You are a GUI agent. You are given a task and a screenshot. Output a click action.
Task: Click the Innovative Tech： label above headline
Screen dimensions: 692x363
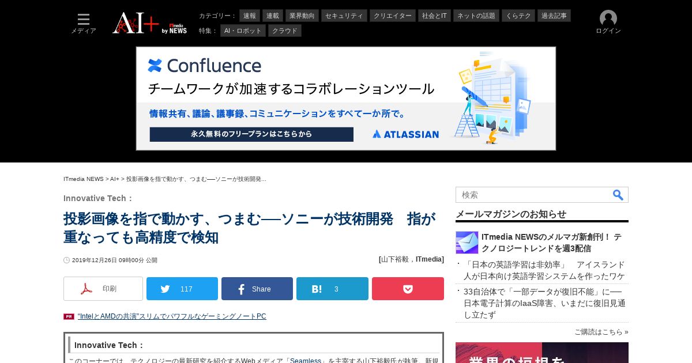coord(99,198)
